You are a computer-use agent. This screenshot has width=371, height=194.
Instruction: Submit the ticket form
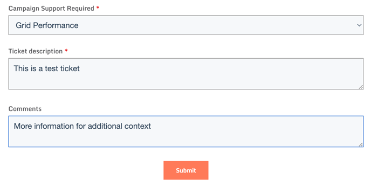click(x=185, y=170)
